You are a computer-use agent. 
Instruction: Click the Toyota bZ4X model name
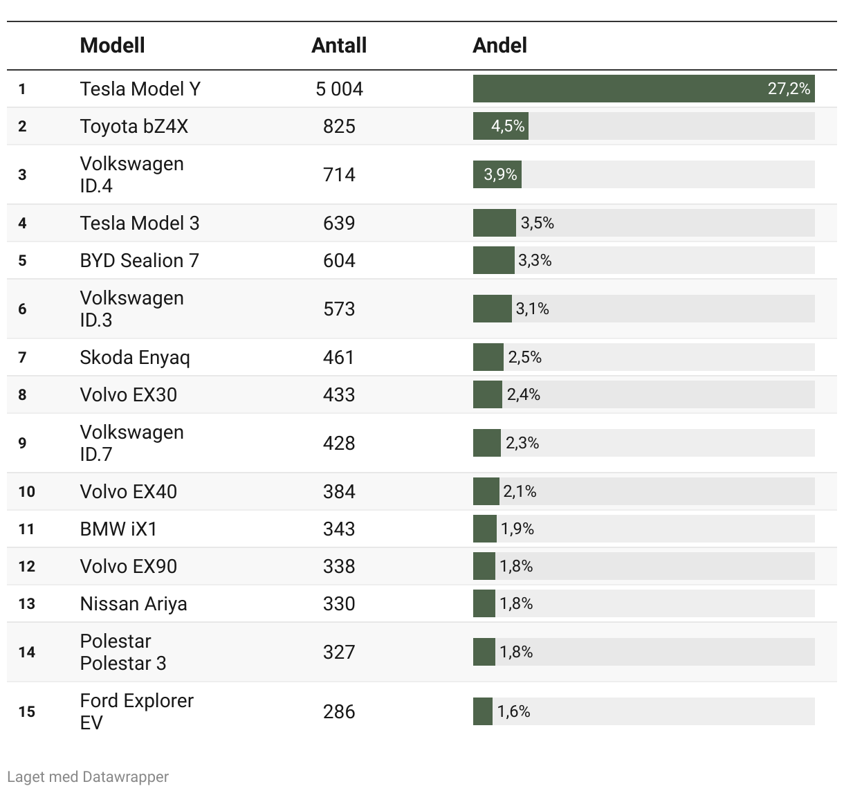coord(134,127)
